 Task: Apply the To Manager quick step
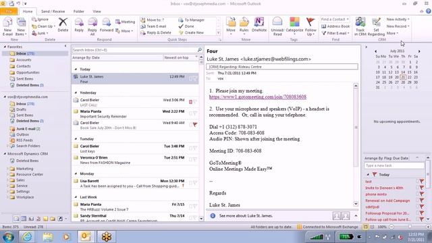coord(192,20)
